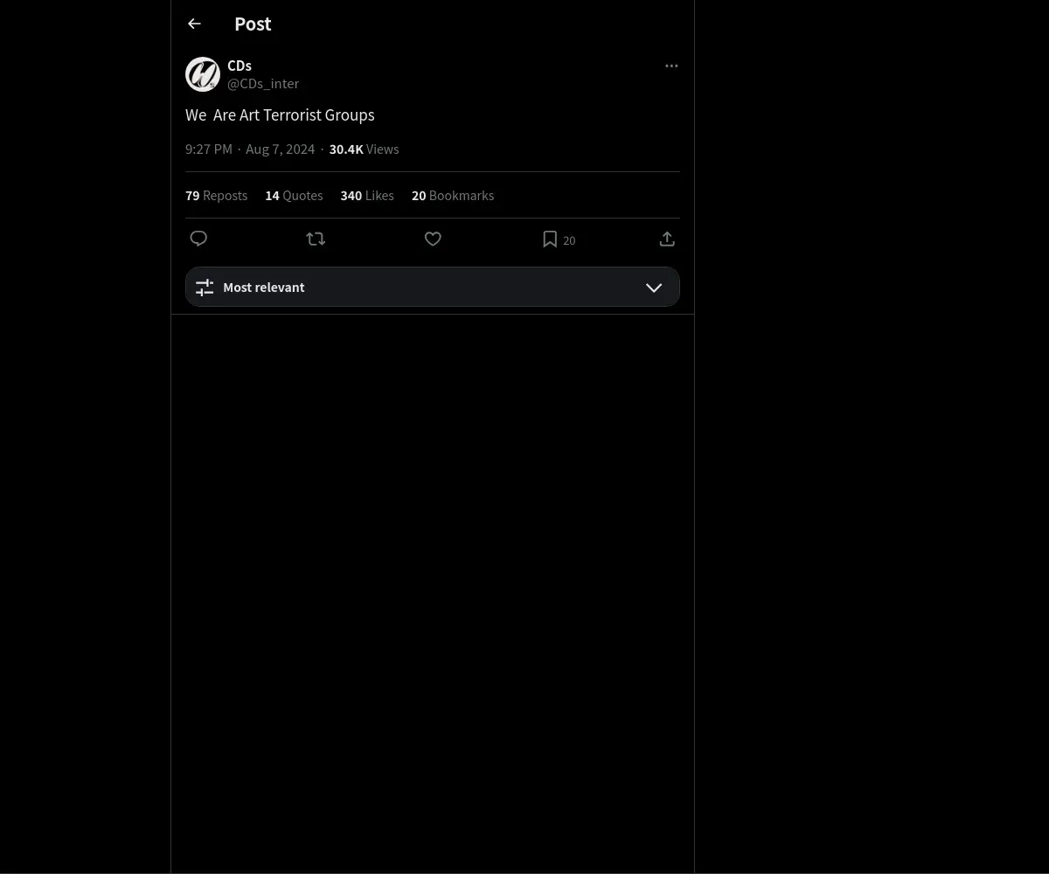The image size is (1049, 874).
Task: Click the post text about Art Terrorist Groups
Action: pos(280,115)
